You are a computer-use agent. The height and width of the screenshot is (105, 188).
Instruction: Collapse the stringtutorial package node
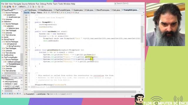coord(4,44)
